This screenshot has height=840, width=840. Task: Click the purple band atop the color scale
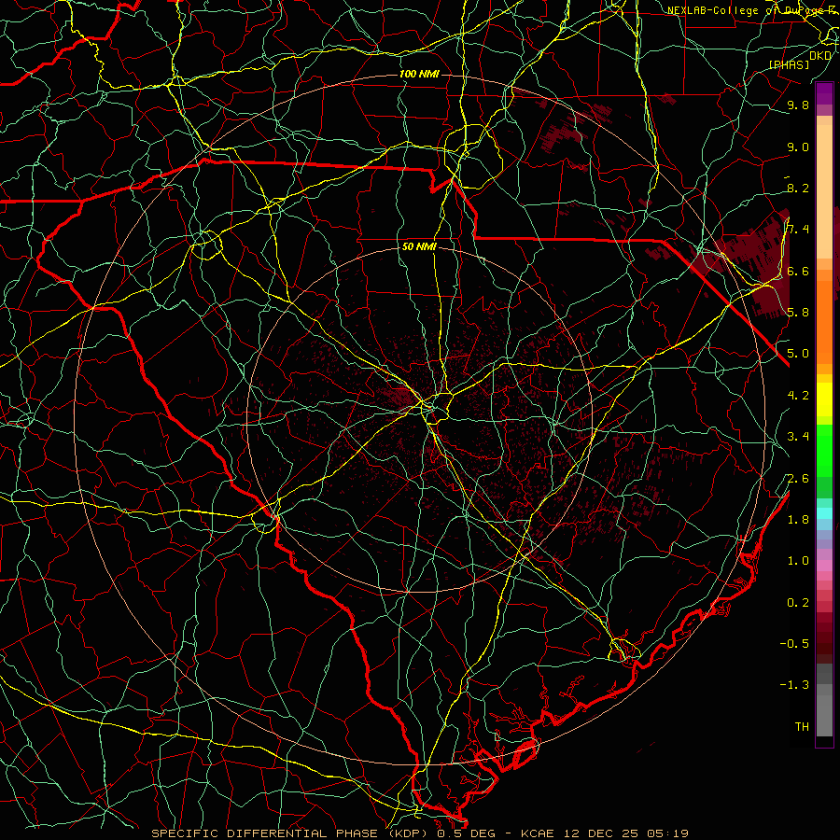[824, 93]
